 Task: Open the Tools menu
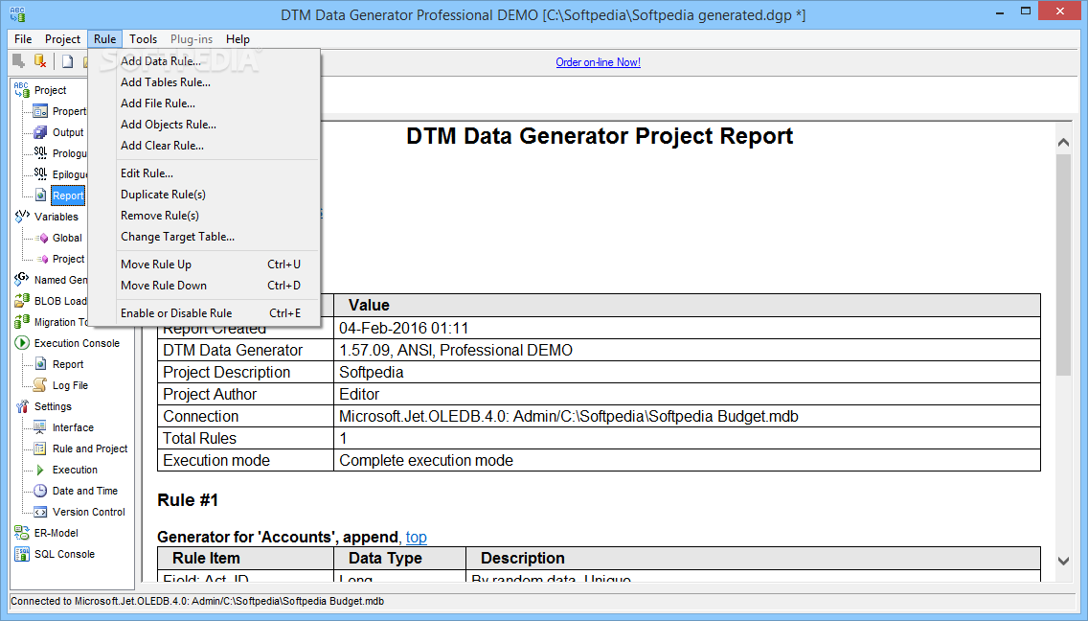click(x=143, y=39)
